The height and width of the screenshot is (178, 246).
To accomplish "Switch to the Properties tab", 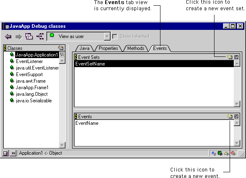I will point(108,48).
